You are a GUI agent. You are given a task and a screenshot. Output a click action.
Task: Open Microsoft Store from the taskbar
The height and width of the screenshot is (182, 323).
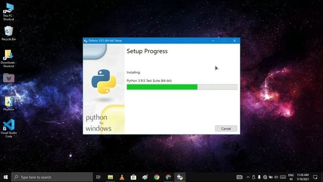click(x=133, y=177)
